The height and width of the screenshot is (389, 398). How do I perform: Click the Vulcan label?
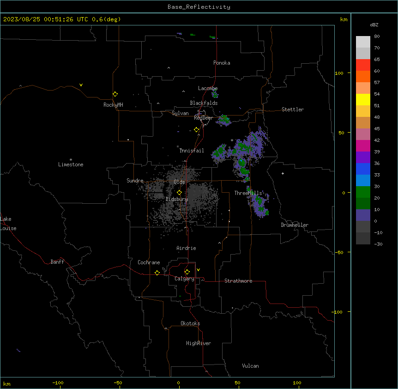click(x=251, y=366)
